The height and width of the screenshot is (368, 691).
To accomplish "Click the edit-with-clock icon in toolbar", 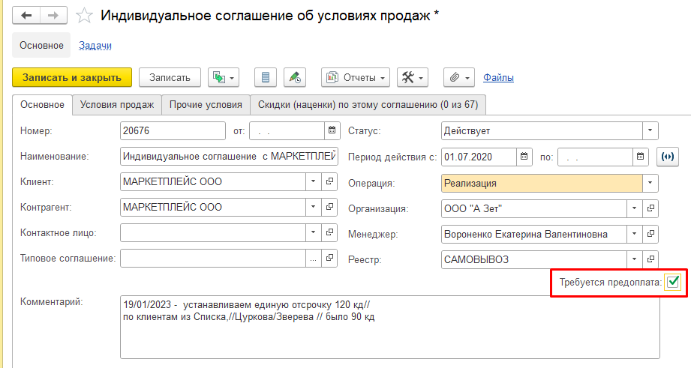I will click(x=295, y=77).
